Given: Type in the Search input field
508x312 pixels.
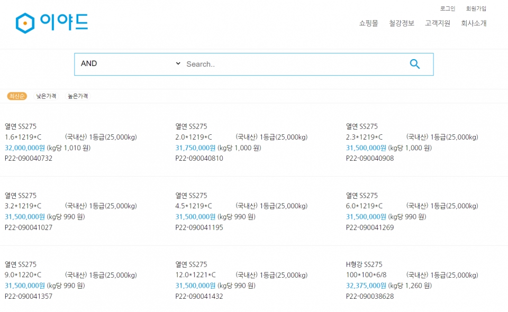Looking at the screenshot, I should point(291,64).
